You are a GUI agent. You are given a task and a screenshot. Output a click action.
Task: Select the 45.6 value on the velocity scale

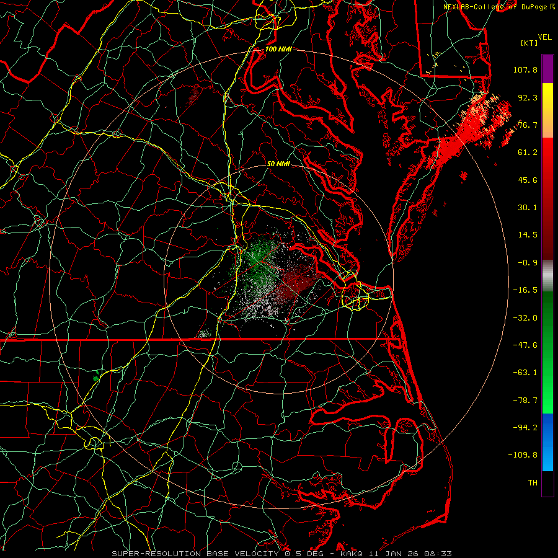click(528, 180)
